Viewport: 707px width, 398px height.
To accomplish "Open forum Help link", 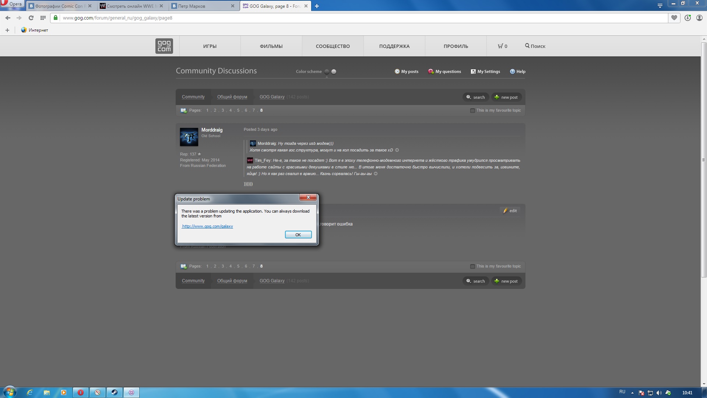I will coord(518,71).
